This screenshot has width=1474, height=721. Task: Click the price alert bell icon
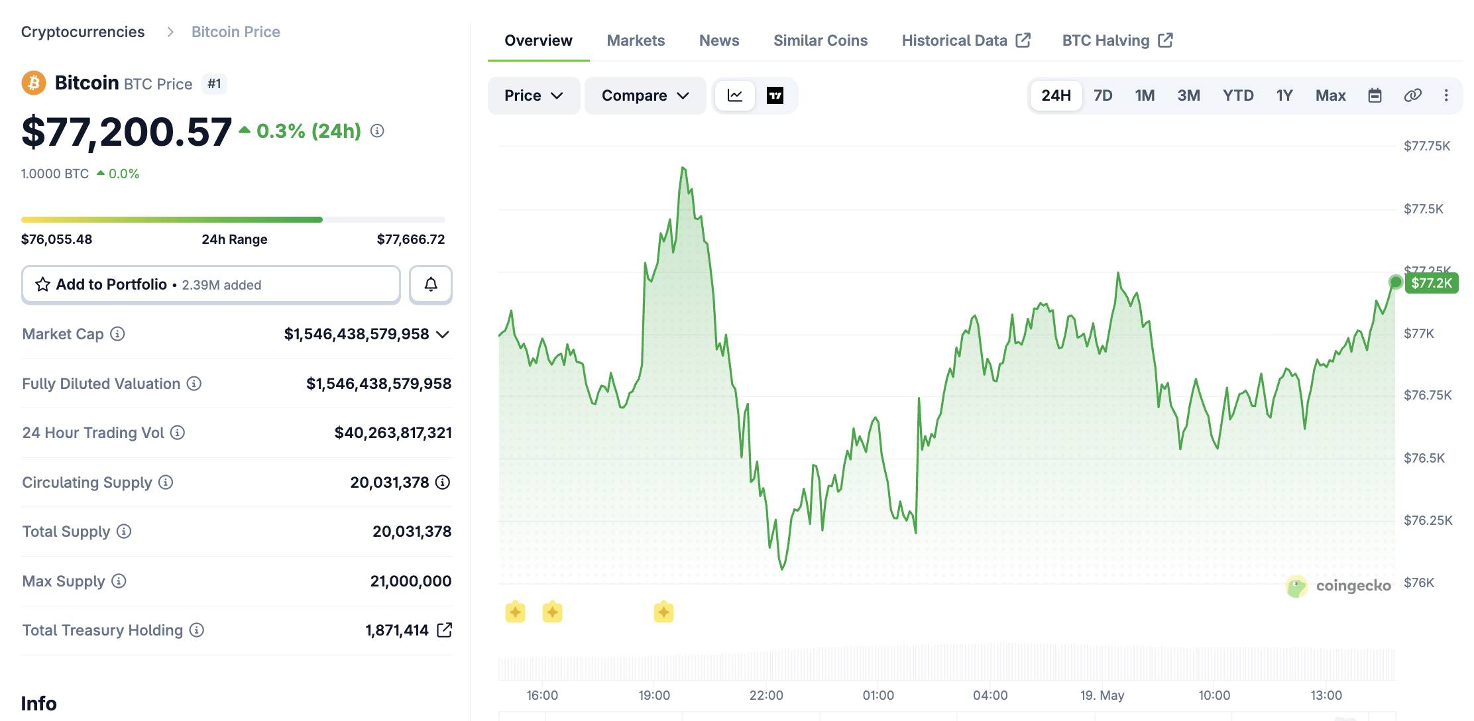pyautogui.click(x=431, y=284)
